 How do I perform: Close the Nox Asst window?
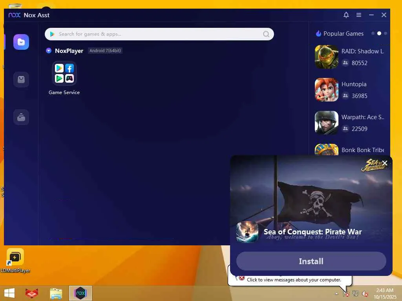(384, 15)
